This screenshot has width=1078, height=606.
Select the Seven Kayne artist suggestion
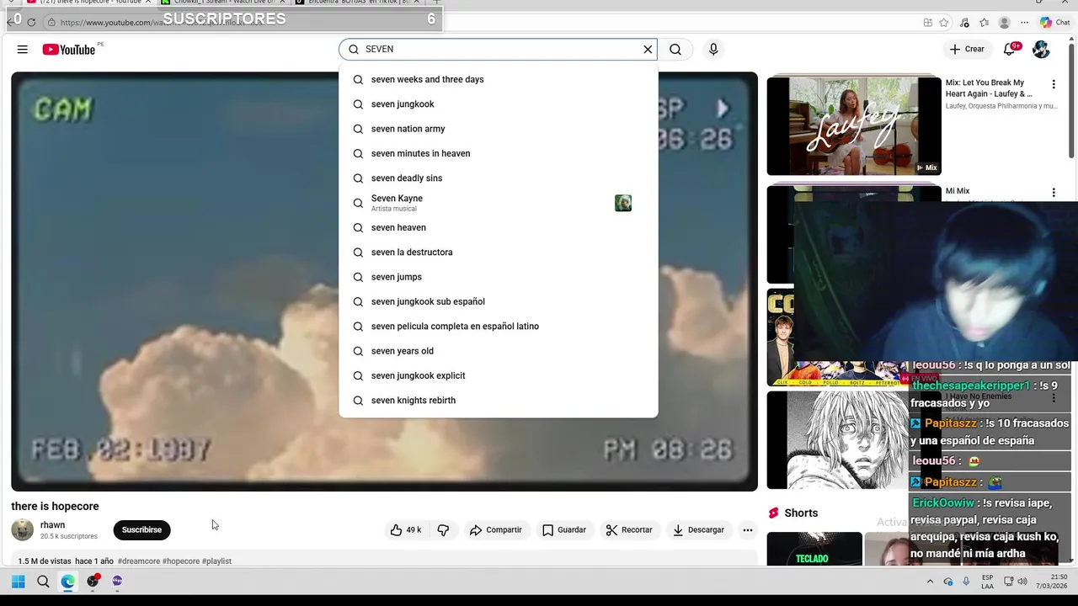click(x=499, y=203)
